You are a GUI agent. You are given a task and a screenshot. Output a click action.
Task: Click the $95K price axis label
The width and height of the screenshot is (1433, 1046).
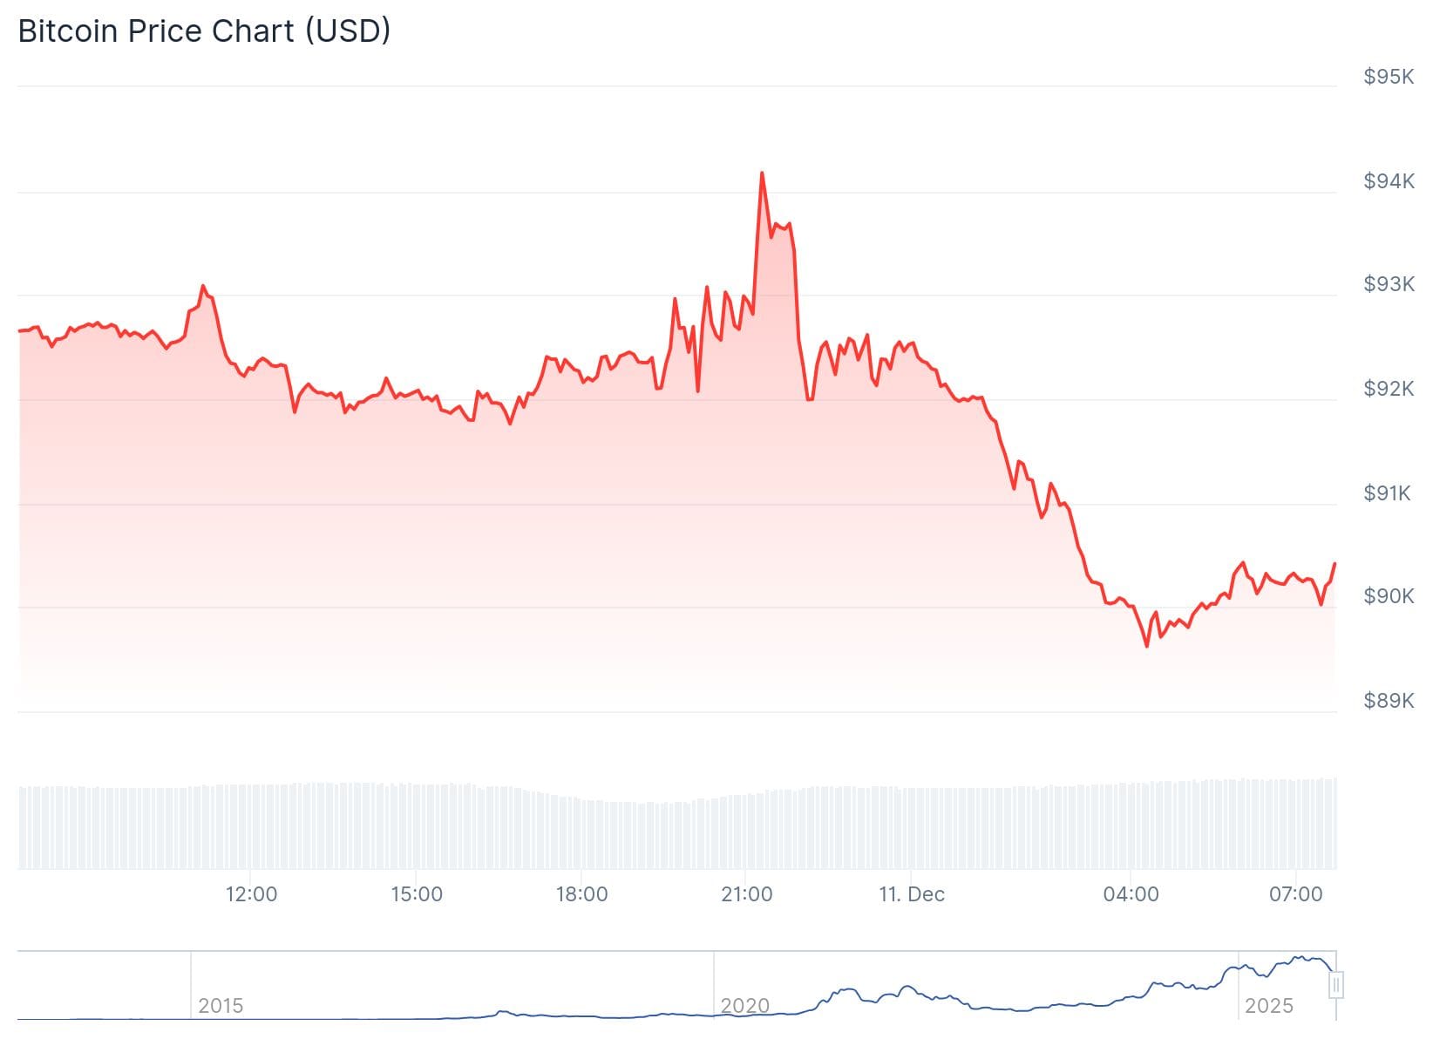(1389, 77)
